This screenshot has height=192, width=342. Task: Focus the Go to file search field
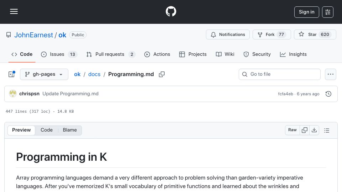[280, 74]
